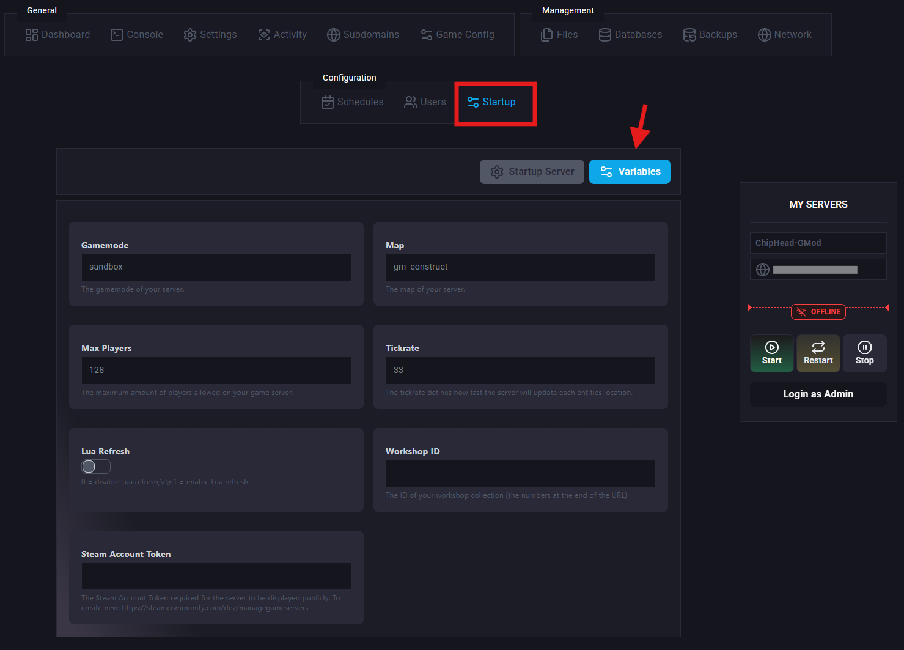Viewport: 904px width, 650px height.
Task: Click the 'MY SERVERS' heading
Action: pyautogui.click(x=818, y=204)
